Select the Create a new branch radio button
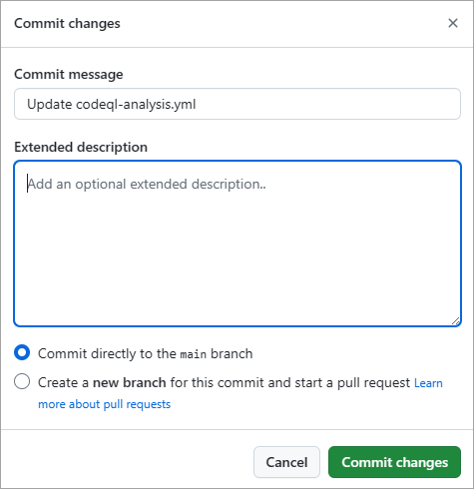 pyautogui.click(x=22, y=381)
